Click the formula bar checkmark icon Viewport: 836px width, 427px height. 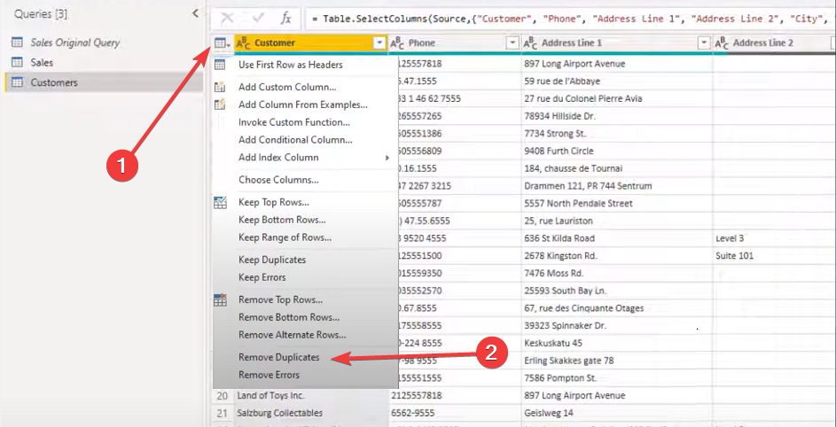257,18
